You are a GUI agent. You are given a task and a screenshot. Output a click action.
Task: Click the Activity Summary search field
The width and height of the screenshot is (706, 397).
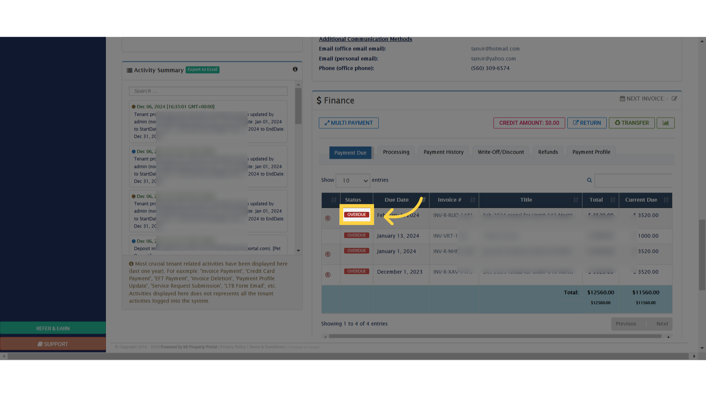click(208, 91)
